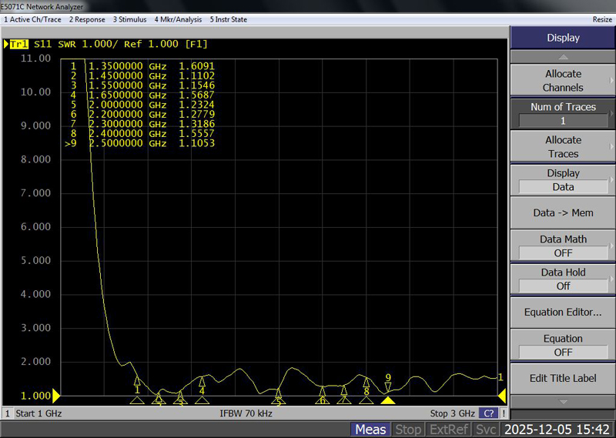Screen dimensions: 616x438
Task: Select marker 8 triangle on the trace
Action: coord(367,382)
